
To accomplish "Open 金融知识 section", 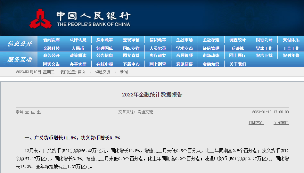I will (211, 64).
